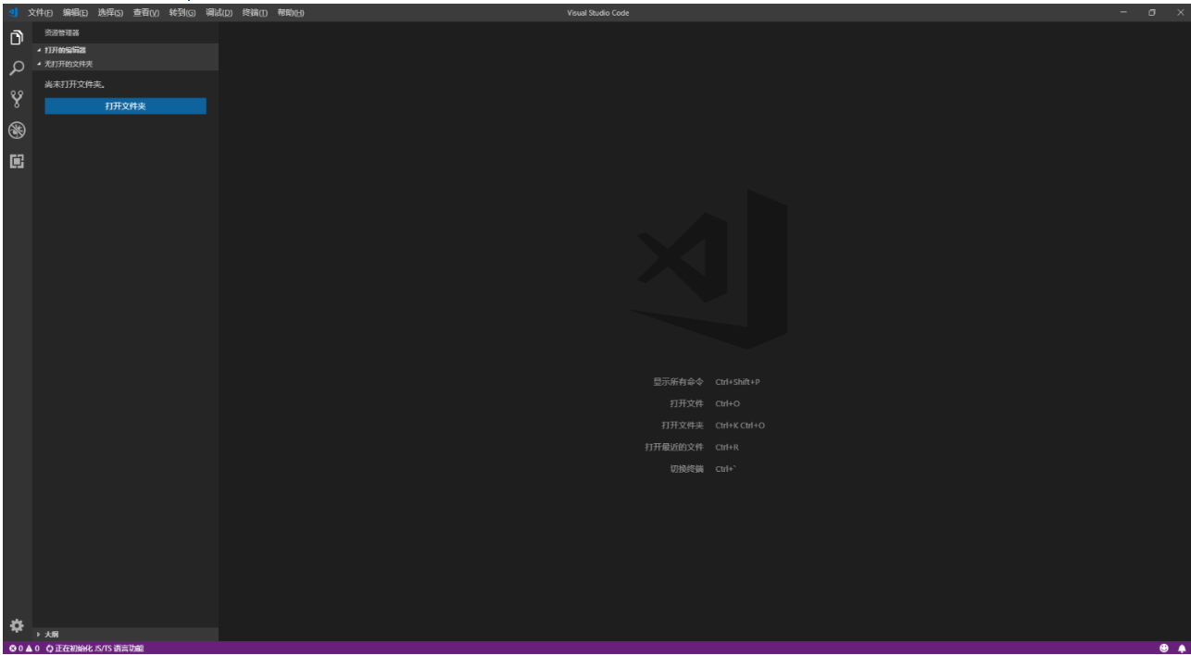Open notifications bell in status bar

pos(1181,649)
